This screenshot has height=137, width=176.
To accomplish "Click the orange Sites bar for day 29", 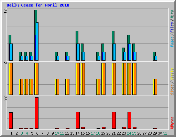I will pyautogui.click(x=156, y=87).
